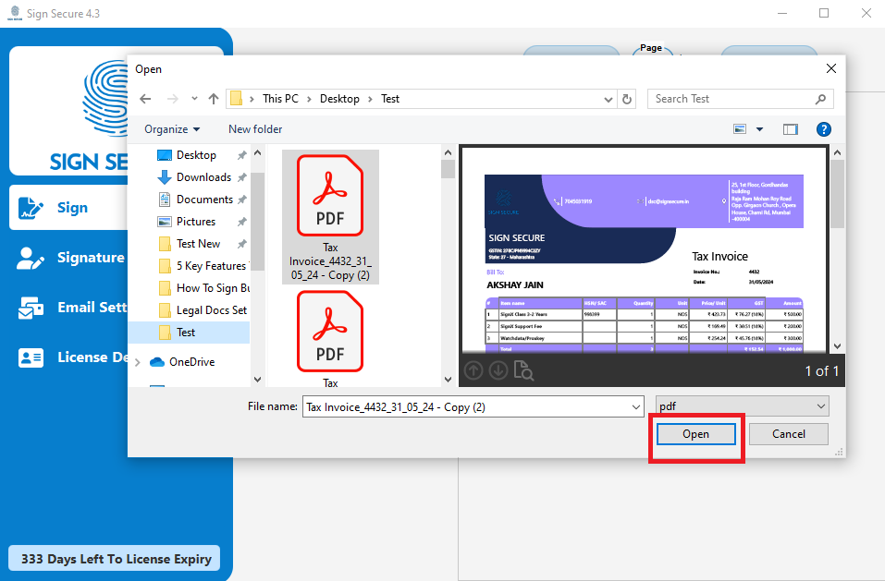
Task: Go to previous page in preview
Action: tap(473, 370)
